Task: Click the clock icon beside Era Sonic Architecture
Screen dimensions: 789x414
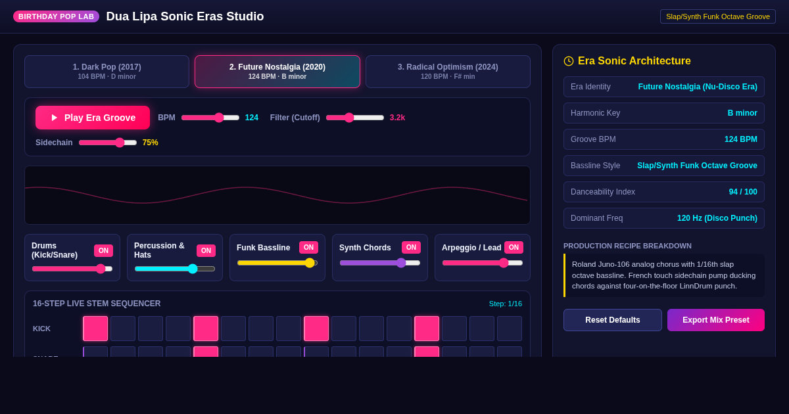Action: coord(569,61)
